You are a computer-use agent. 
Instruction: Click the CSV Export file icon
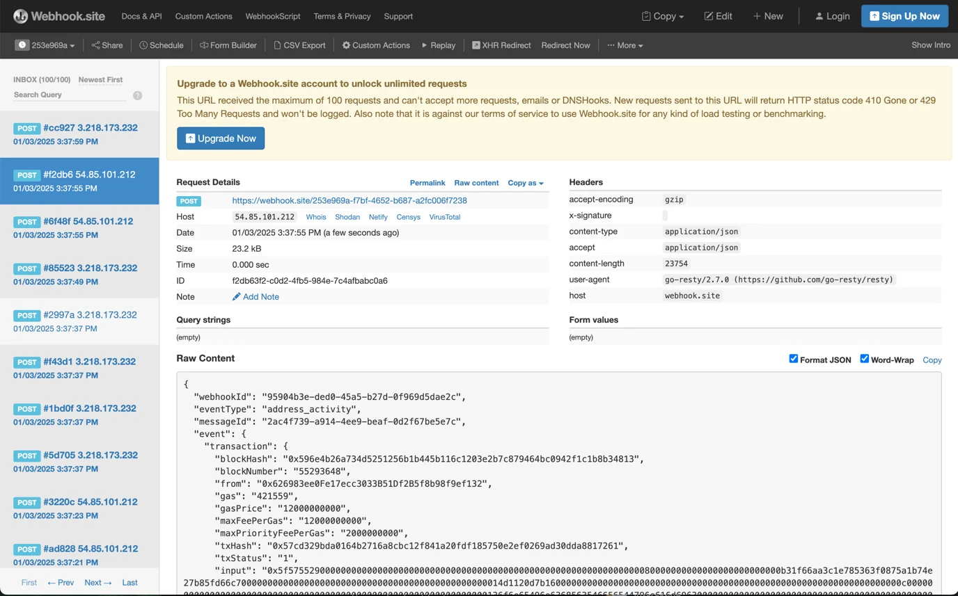pos(277,45)
